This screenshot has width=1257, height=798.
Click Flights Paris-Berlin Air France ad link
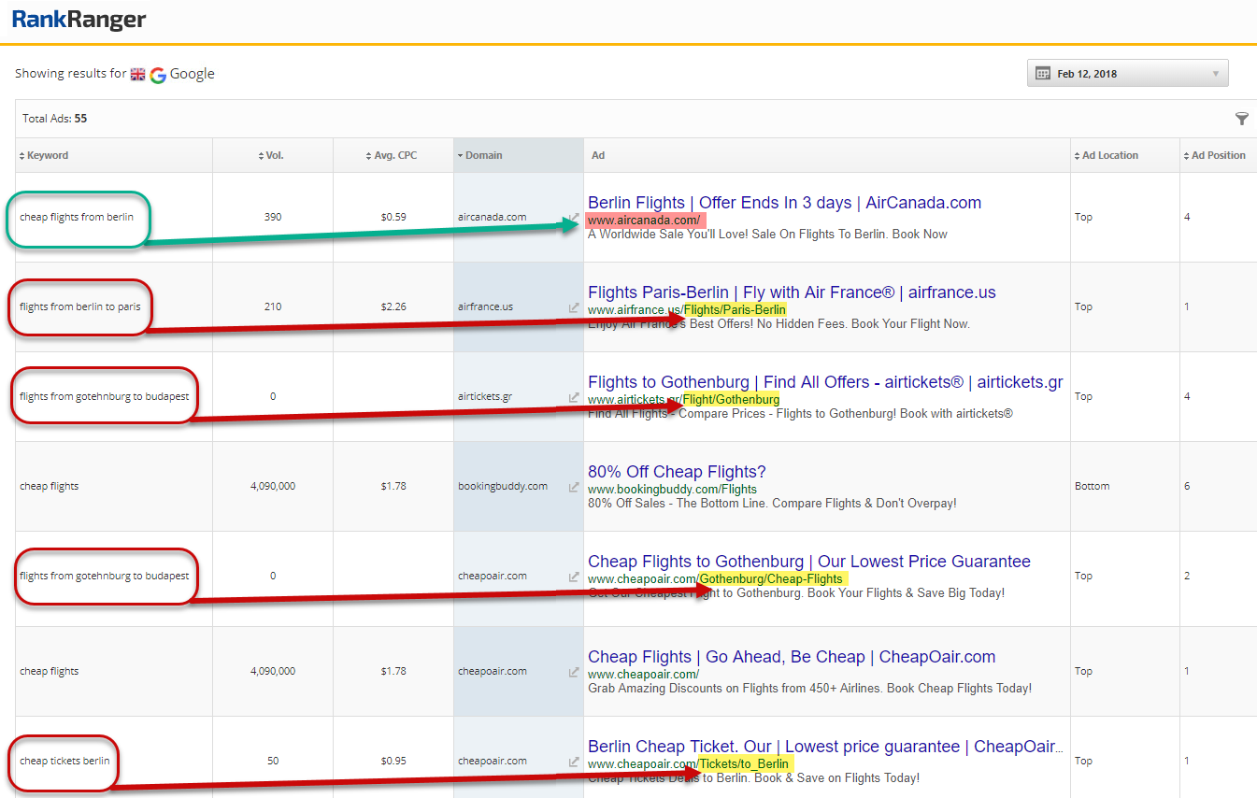click(792, 292)
